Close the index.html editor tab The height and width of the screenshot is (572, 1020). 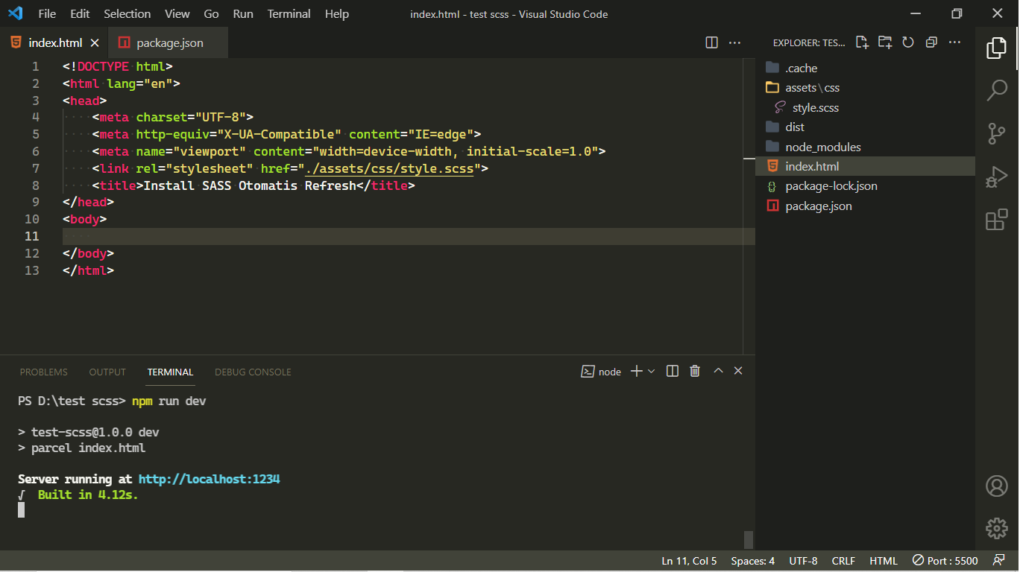pyautogui.click(x=95, y=42)
